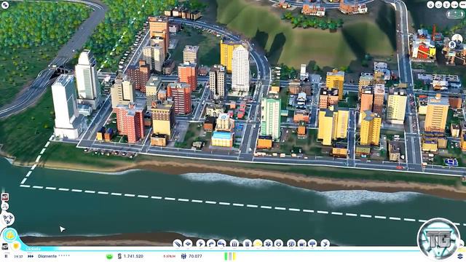
Task: Click the yellow industrial demand bar
Action: [234, 256]
